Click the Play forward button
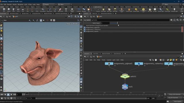The image size is (184, 103). pos(11,94)
